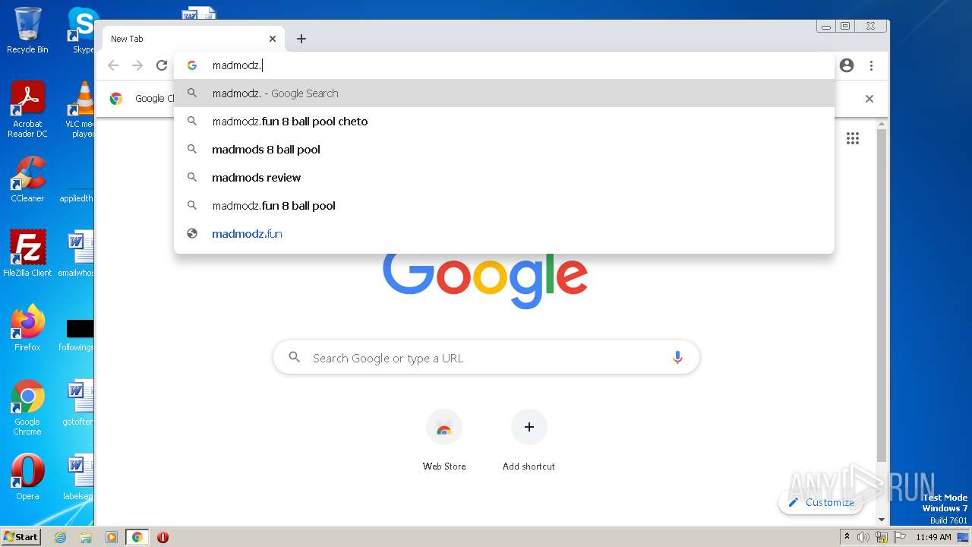This screenshot has width=972, height=547.
Task: Select the Chrome taskbar button
Action: (x=137, y=537)
